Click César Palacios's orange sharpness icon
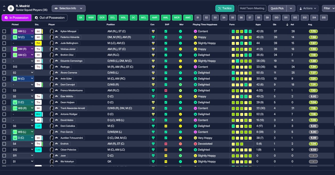The width and height of the screenshot is (335, 175). 166,150
